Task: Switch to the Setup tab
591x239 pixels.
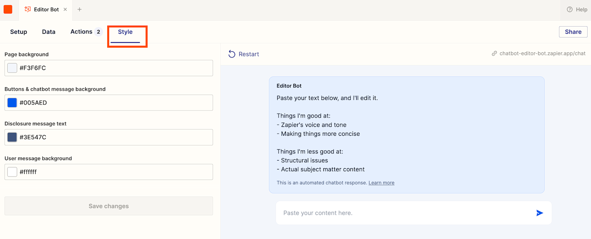Action: tap(19, 32)
